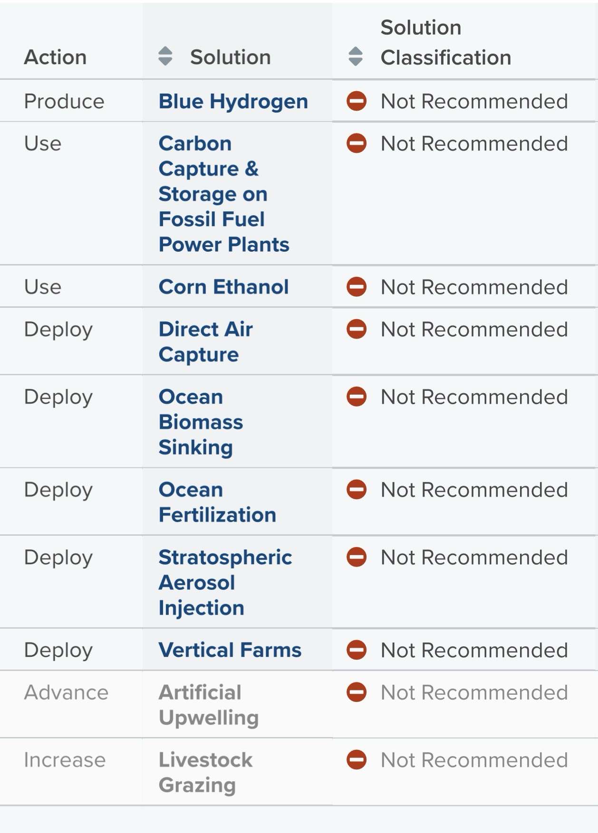Viewport: 598px width, 833px height.
Task: Click red minus icon in Vertical Farms row
Action: pos(357,650)
